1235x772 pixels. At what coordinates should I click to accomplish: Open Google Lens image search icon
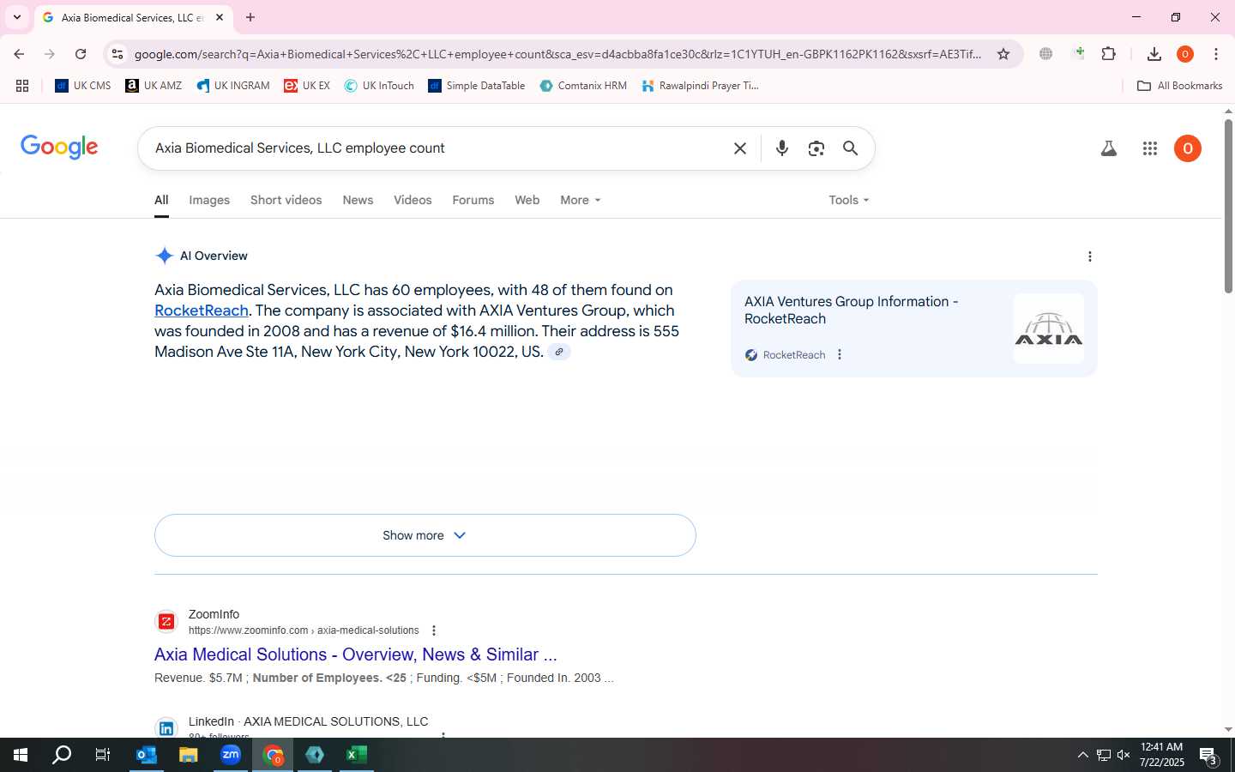816,148
